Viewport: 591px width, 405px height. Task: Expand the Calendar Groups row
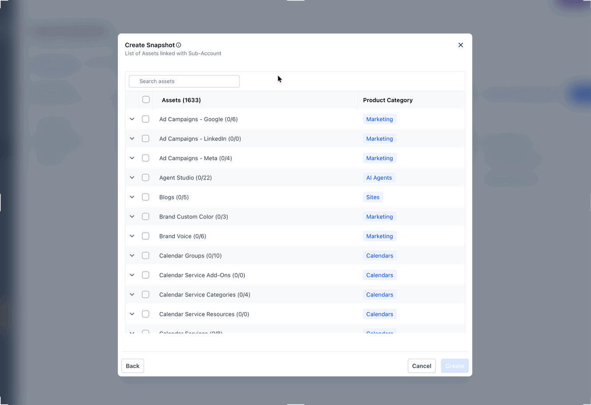pyautogui.click(x=132, y=256)
